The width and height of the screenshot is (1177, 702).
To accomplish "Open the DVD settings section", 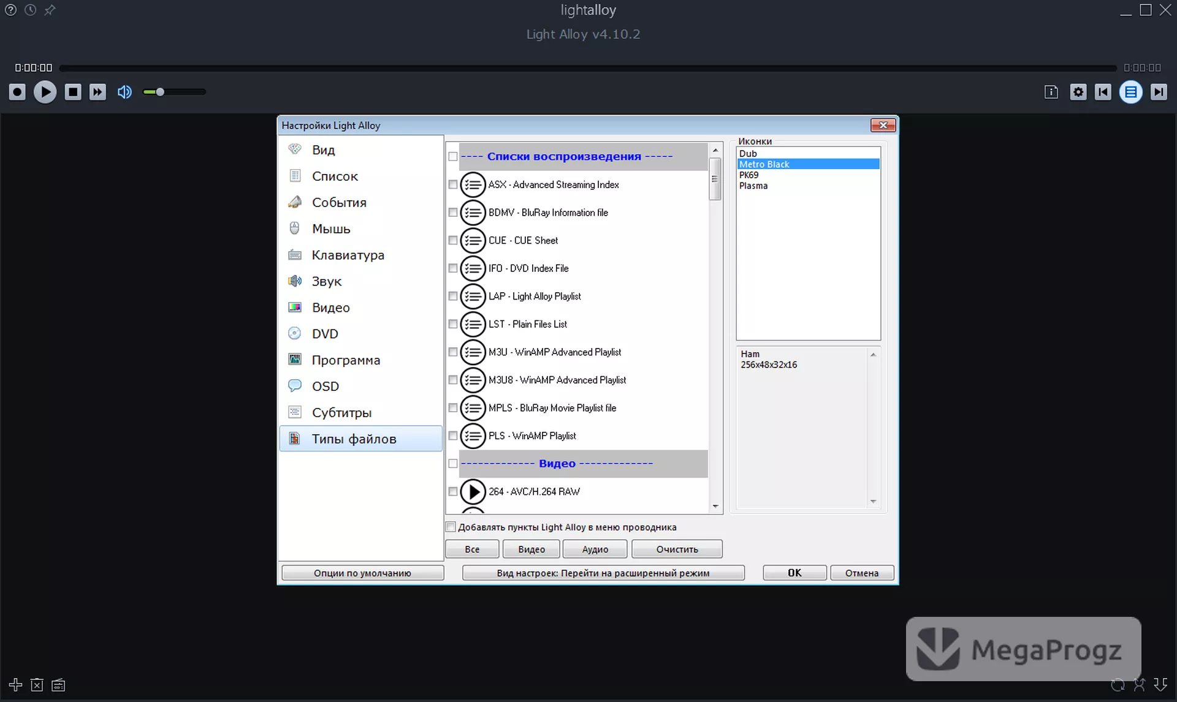I will 360,334.
